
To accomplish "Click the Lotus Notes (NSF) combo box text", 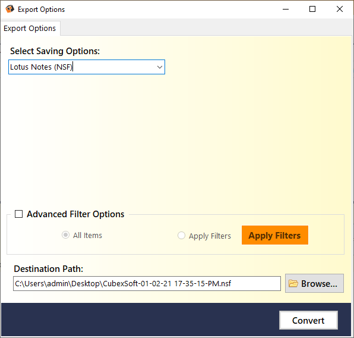I will (41, 67).
